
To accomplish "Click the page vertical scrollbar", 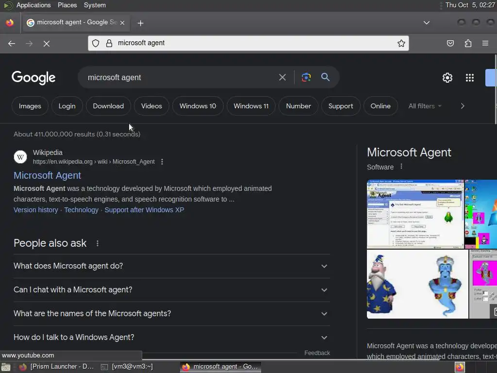I will [x=496, y=89].
